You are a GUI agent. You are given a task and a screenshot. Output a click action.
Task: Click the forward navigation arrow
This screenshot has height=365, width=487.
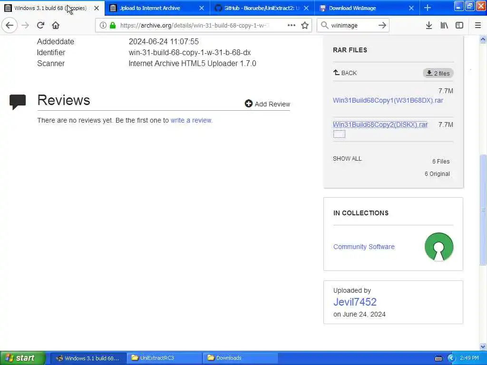pos(26,25)
